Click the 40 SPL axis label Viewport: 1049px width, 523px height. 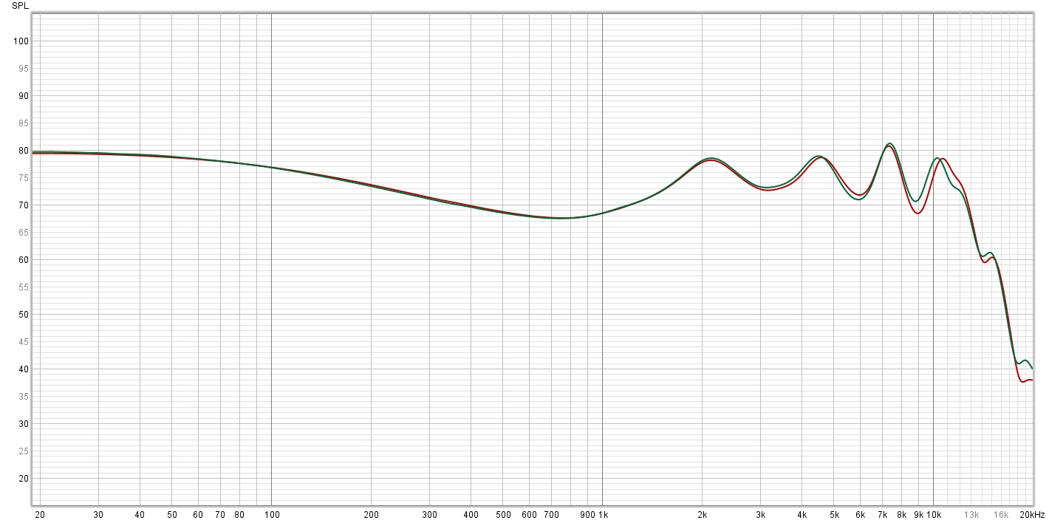coord(22,369)
